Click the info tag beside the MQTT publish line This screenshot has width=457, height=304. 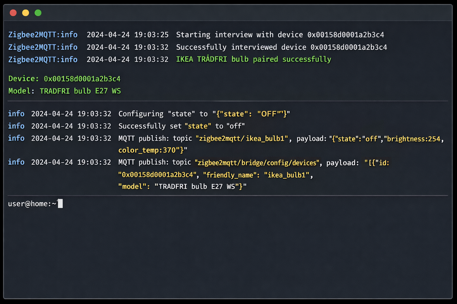16,138
